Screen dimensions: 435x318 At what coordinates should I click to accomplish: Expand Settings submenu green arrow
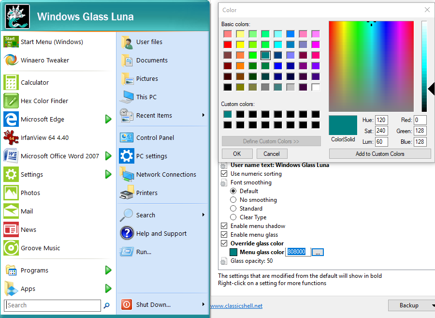point(108,174)
